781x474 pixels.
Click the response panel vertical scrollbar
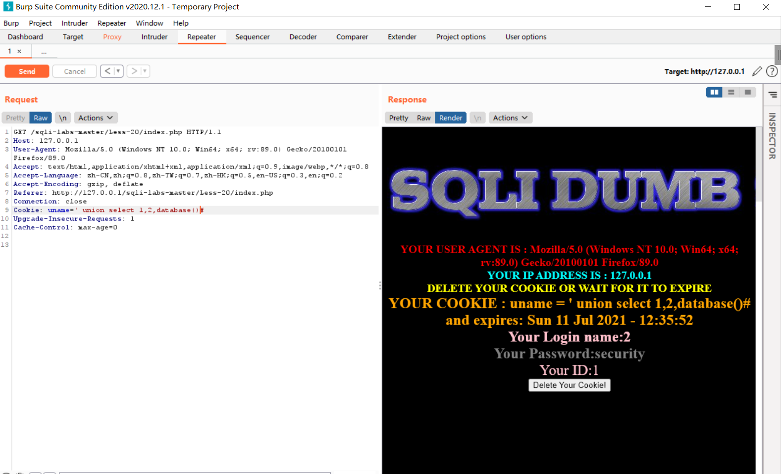[x=759, y=164]
